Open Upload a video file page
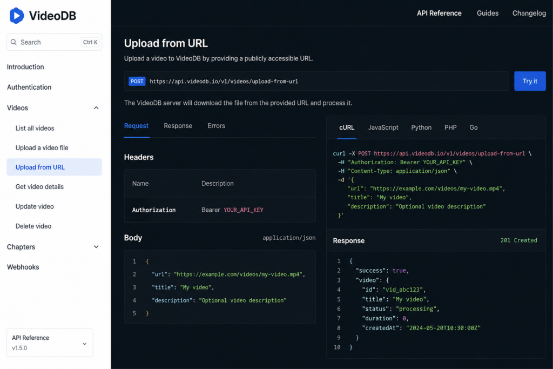 [x=42, y=148]
